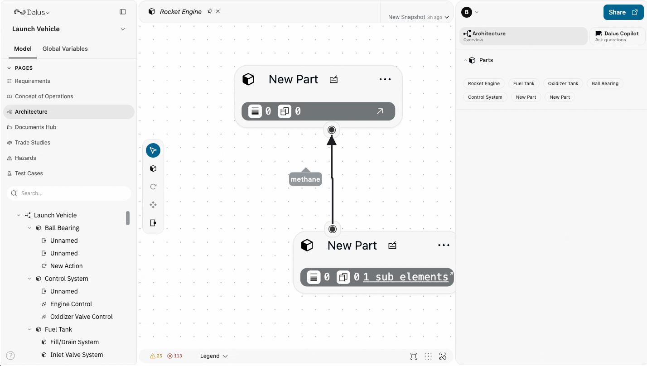
Task: Click the copies icon on lower New Part
Action: pos(343,277)
